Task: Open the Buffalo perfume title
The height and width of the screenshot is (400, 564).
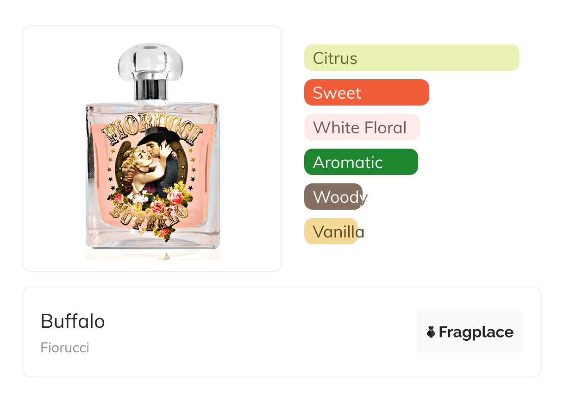Action: click(73, 321)
